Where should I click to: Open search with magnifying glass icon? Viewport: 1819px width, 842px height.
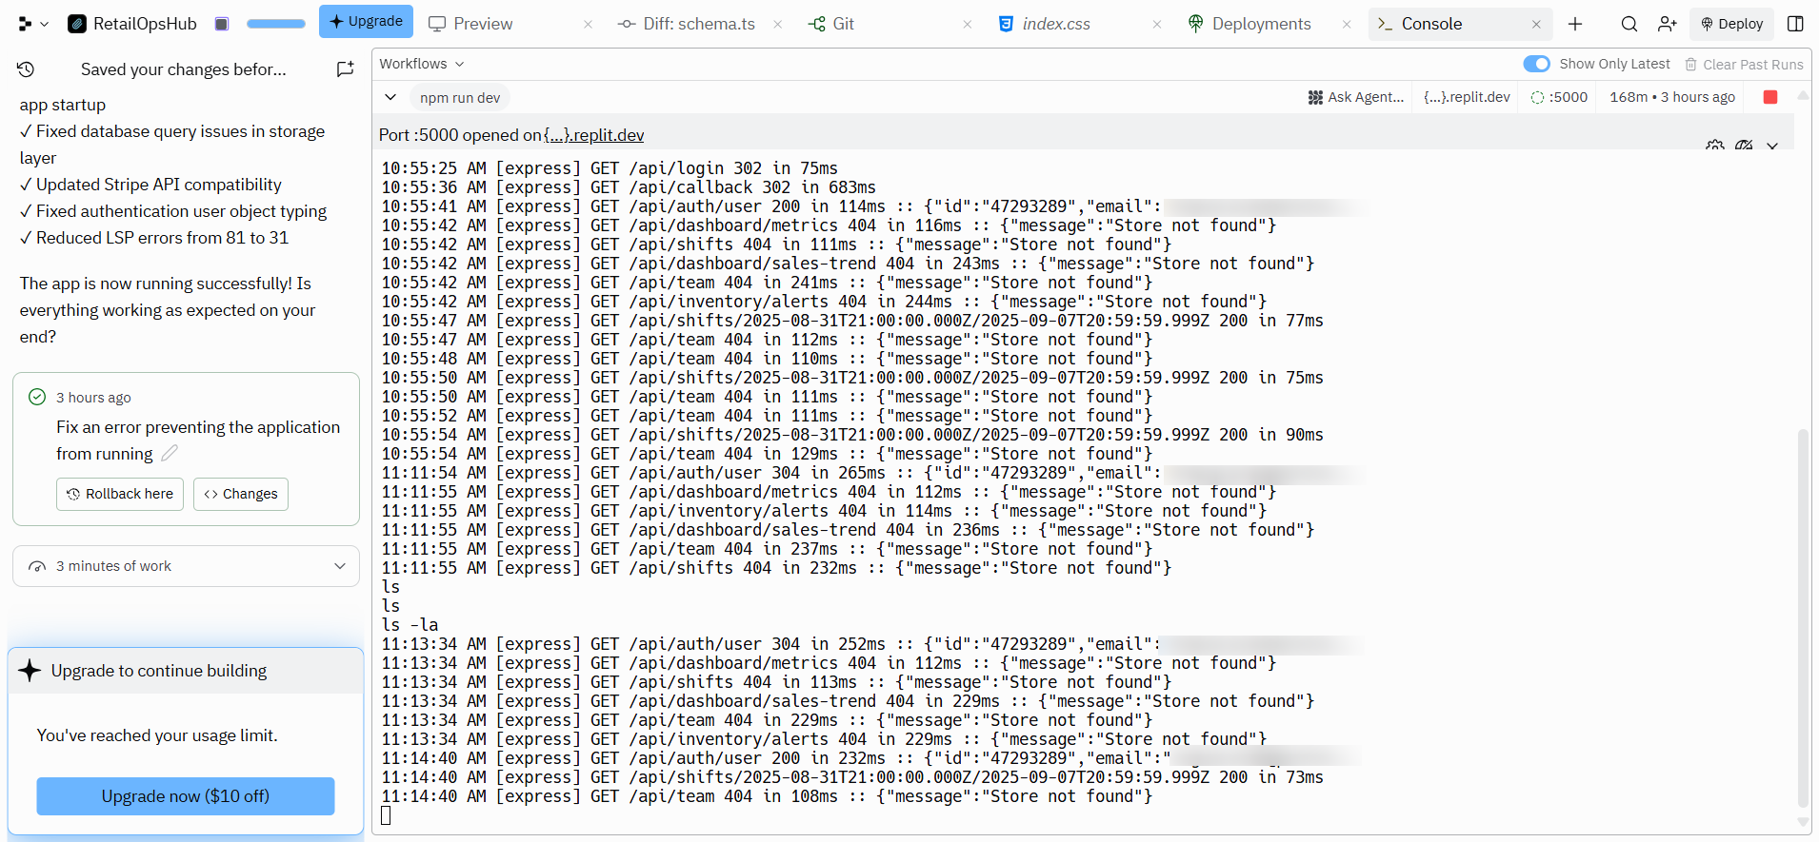(x=1629, y=24)
